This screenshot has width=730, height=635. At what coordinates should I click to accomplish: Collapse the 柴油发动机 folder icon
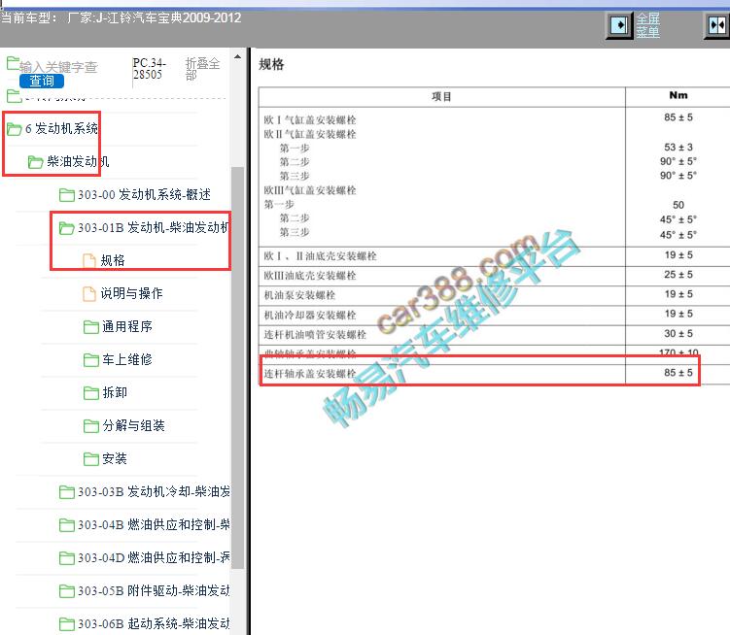click(35, 162)
